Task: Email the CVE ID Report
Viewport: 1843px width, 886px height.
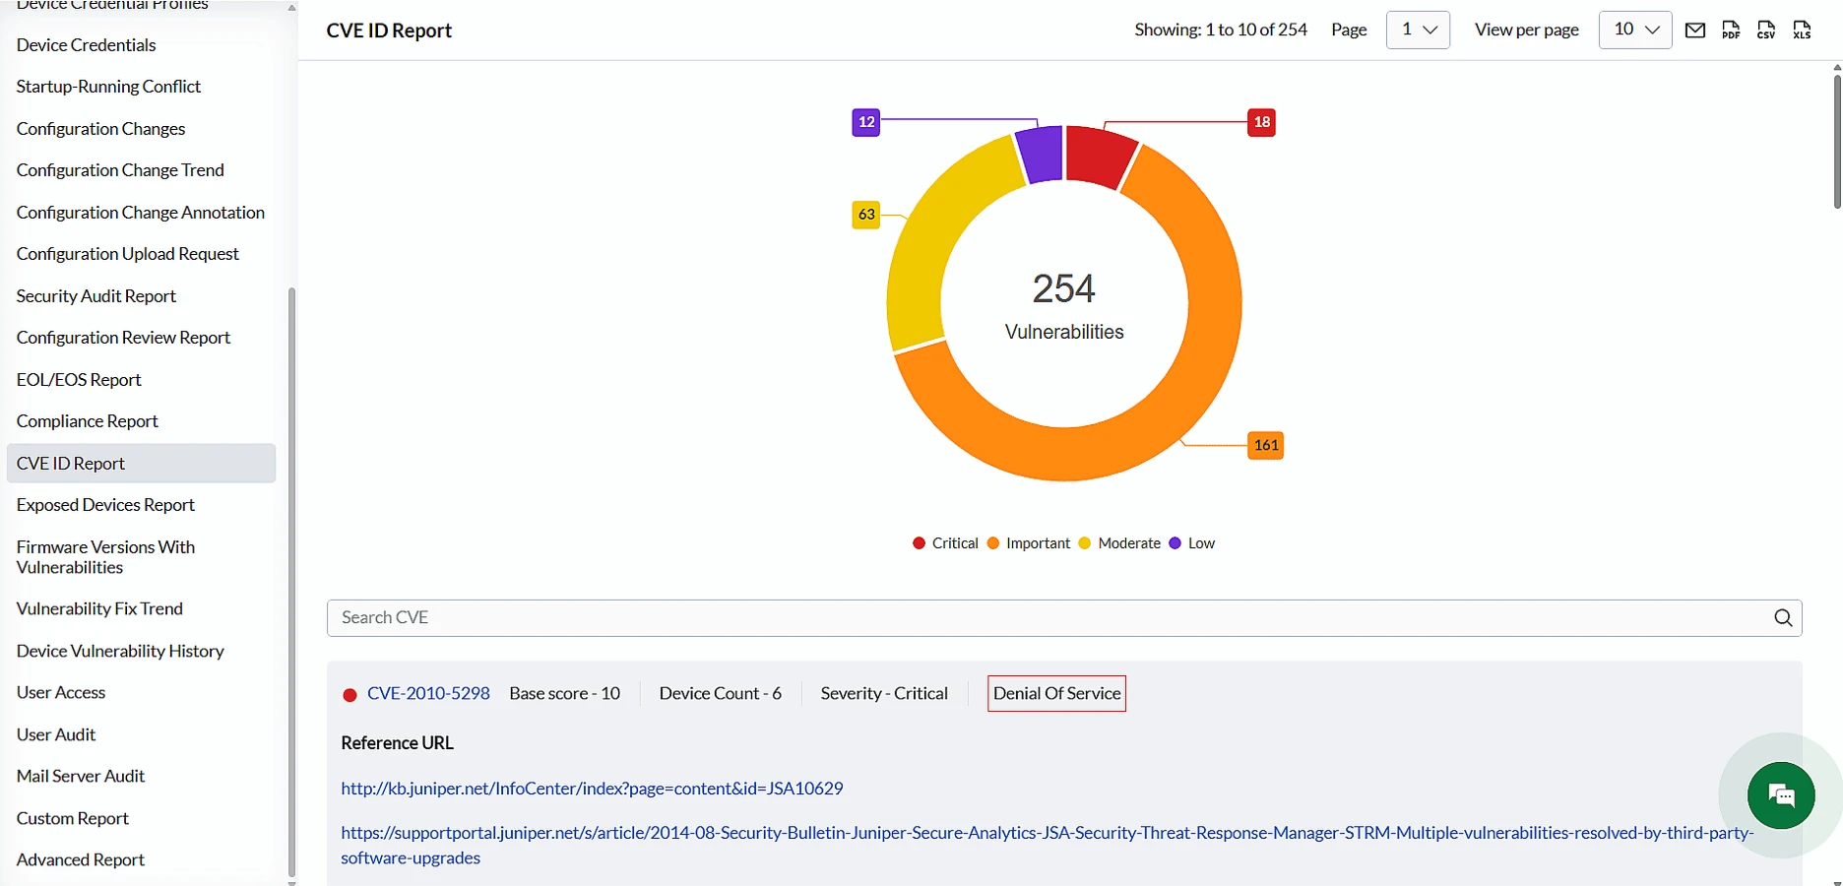Action: (x=1695, y=30)
